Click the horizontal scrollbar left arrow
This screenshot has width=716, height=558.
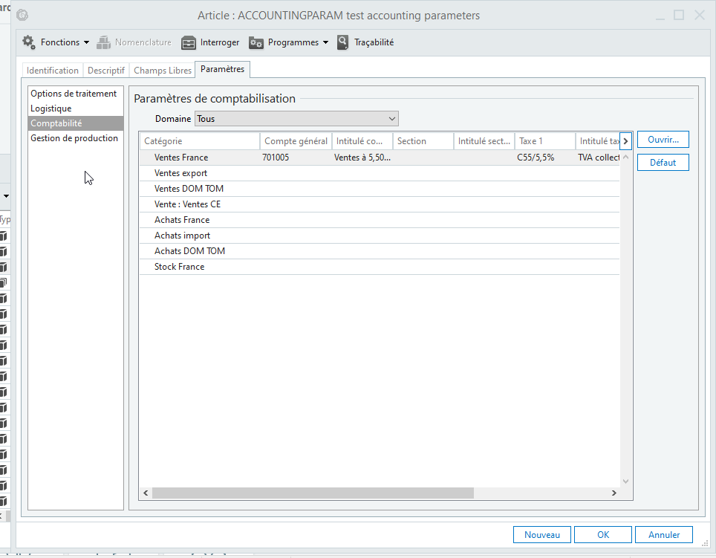(x=146, y=493)
